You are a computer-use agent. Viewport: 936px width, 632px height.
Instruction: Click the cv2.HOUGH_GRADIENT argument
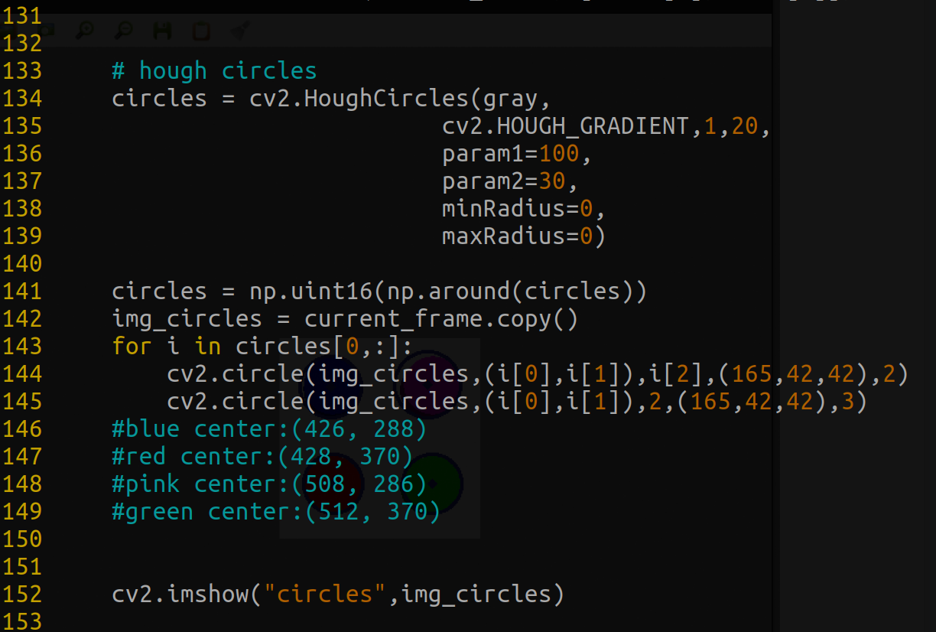pyautogui.click(x=566, y=126)
